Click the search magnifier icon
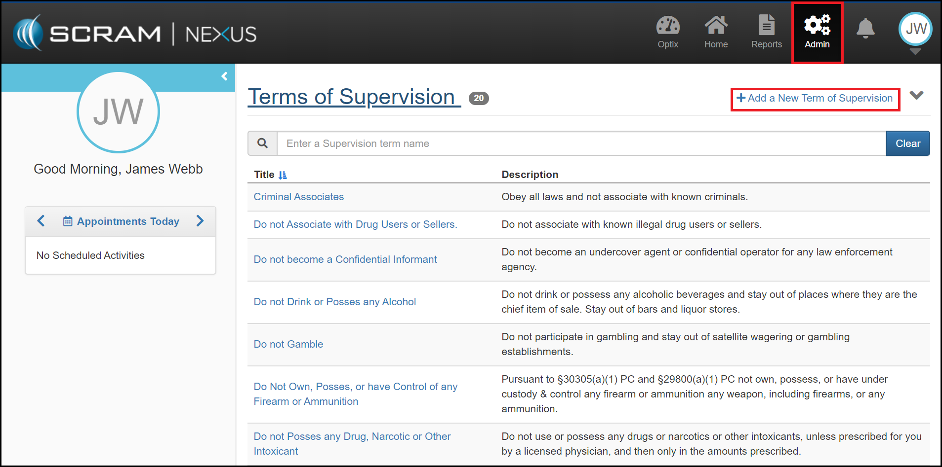The width and height of the screenshot is (942, 467). pyautogui.click(x=263, y=144)
